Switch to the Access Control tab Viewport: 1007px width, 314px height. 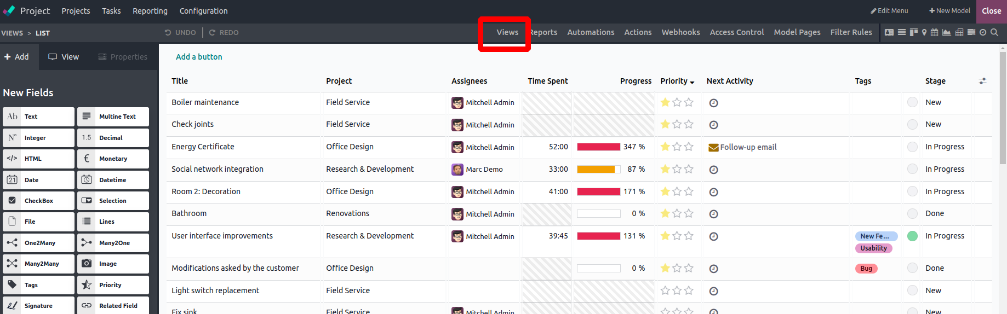pyautogui.click(x=737, y=32)
